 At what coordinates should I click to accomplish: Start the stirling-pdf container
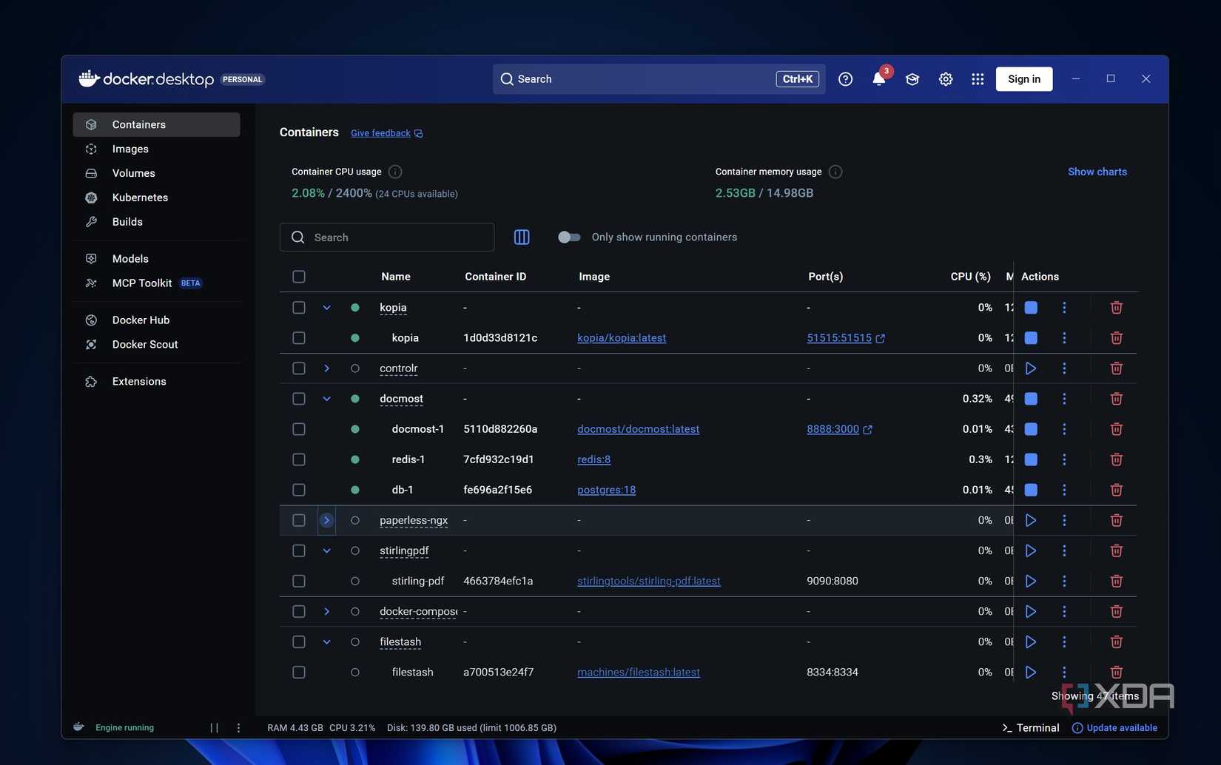(x=1031, y=582)
